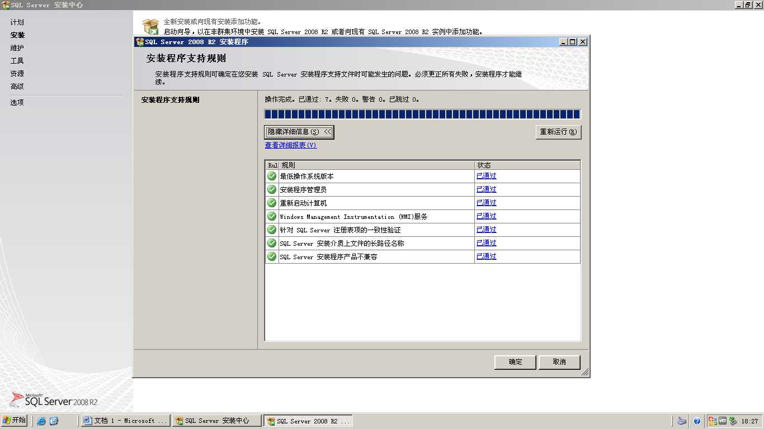
Task: Click the check icon for 长路径名称 rule
Action: point(272,243)
